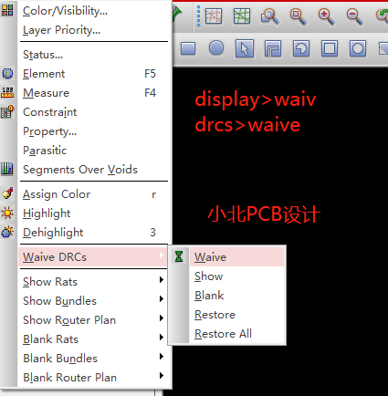Select the filled rectangle shape tool

188,48
